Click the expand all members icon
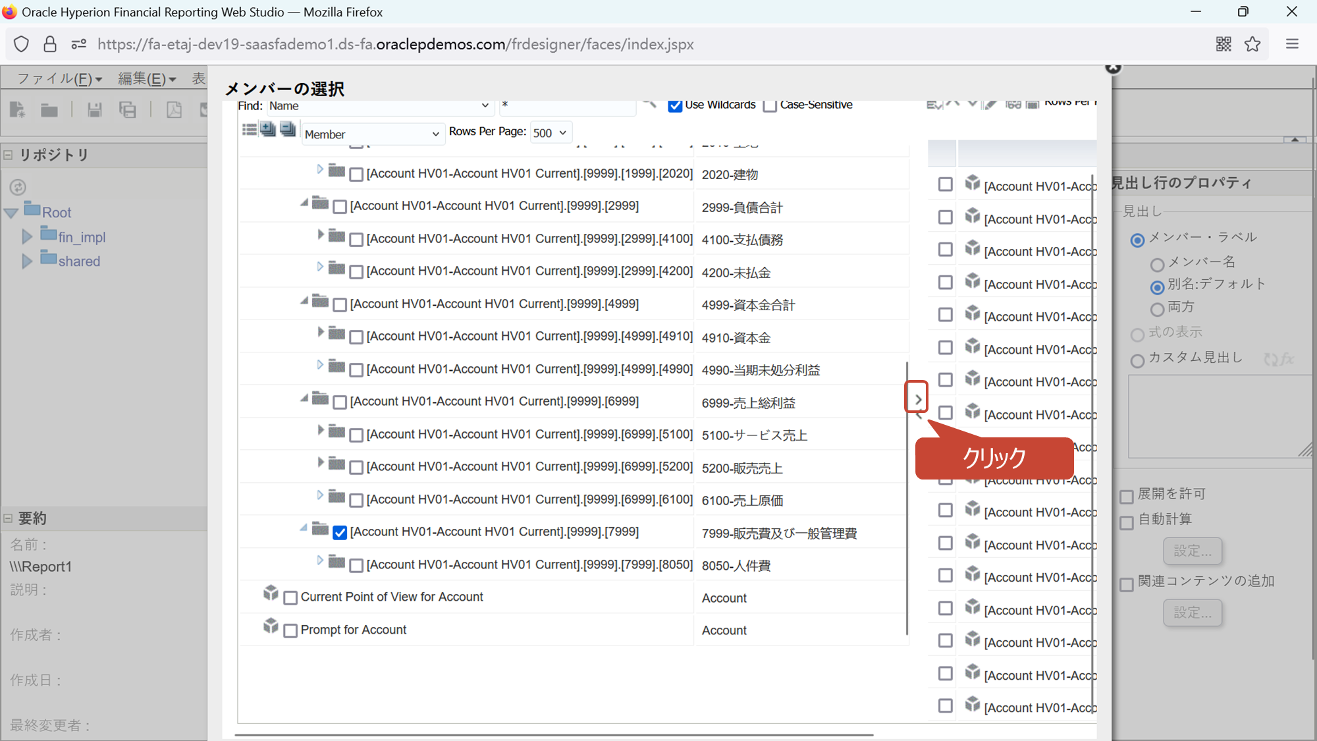This screenshot has width=1317, height=741. (268, 130)
